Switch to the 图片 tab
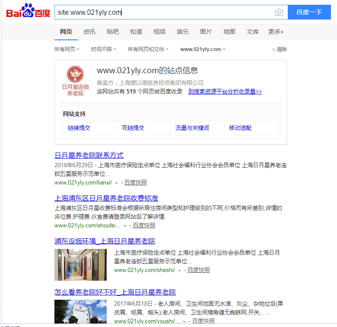This screenshot has height=327, width=337. pyautogui.click(x=206, y=32)
